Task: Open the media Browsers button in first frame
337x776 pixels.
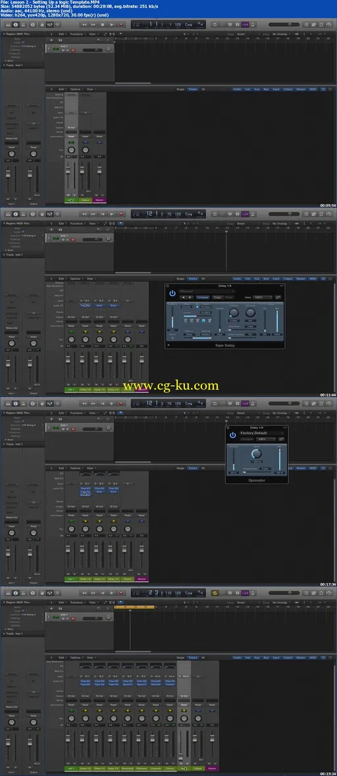Action: pyautogui.click(x=330, y=24)
